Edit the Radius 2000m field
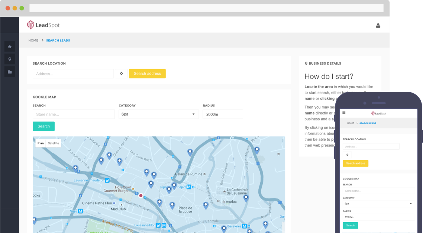The image size is (423, 233). click(x=223, y=114)
